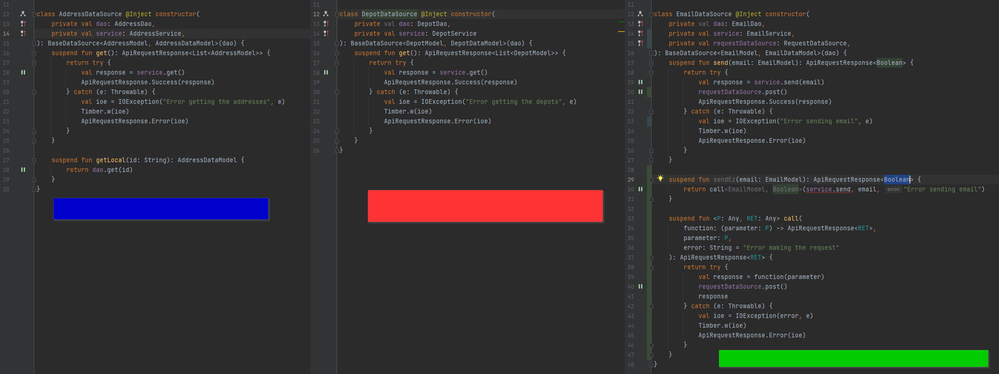Image resolution: width=999 pixels, height=374 pixels.
Task: Click the gutter icon beside class DepotDataSource
Action: [x=326, y=14]
